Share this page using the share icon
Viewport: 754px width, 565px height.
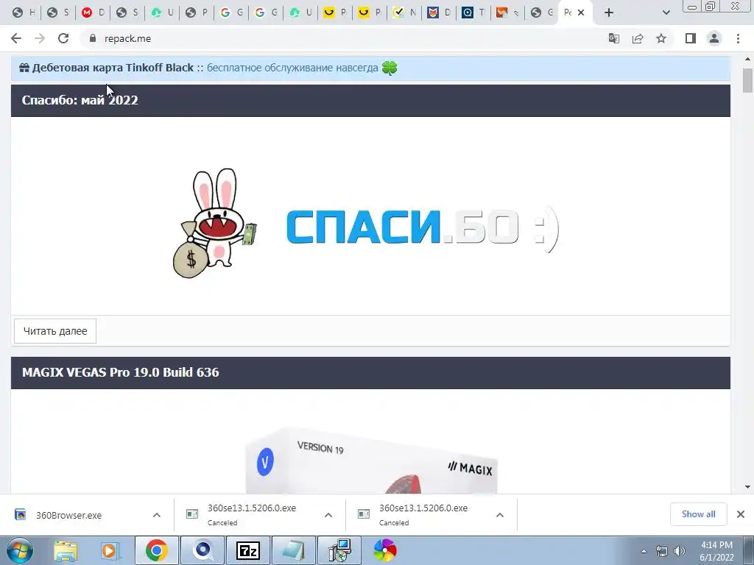638,38
